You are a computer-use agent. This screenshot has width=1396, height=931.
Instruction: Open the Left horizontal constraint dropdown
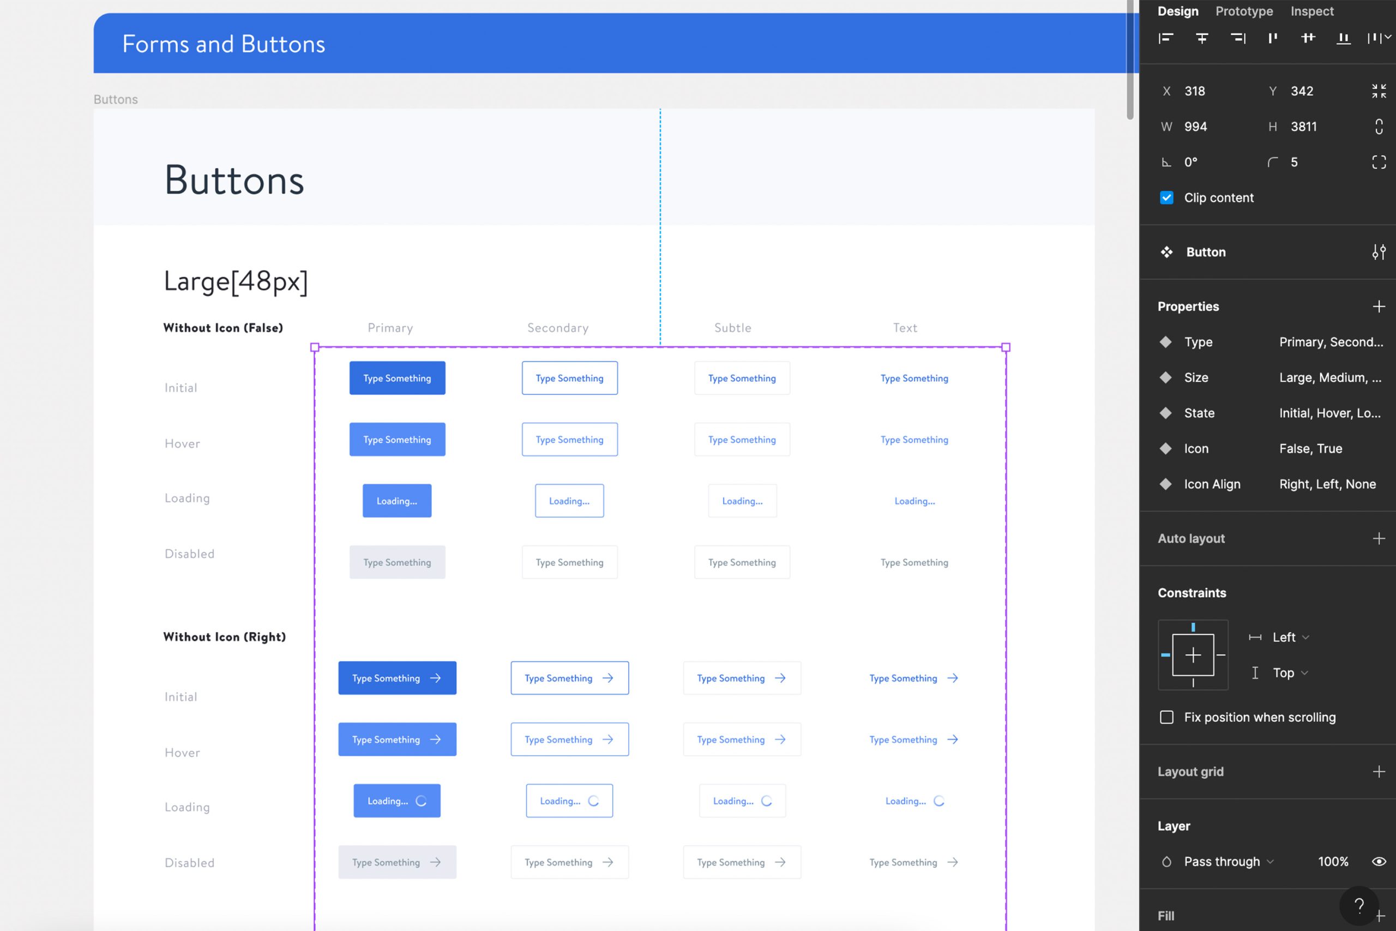[1290, 637]
